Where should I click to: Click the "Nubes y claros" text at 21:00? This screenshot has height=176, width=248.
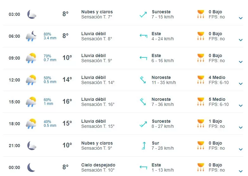coord(97,143)
